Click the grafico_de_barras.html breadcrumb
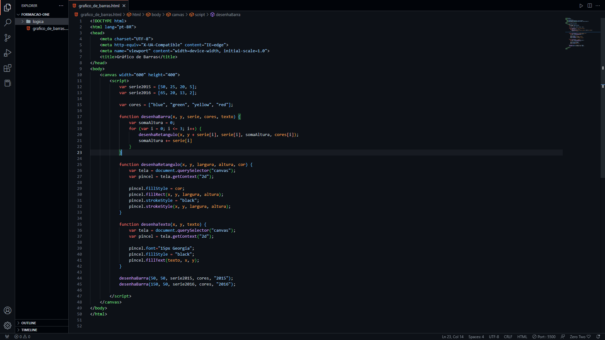The height and width of the screenshot is (340, 605). 101,14
